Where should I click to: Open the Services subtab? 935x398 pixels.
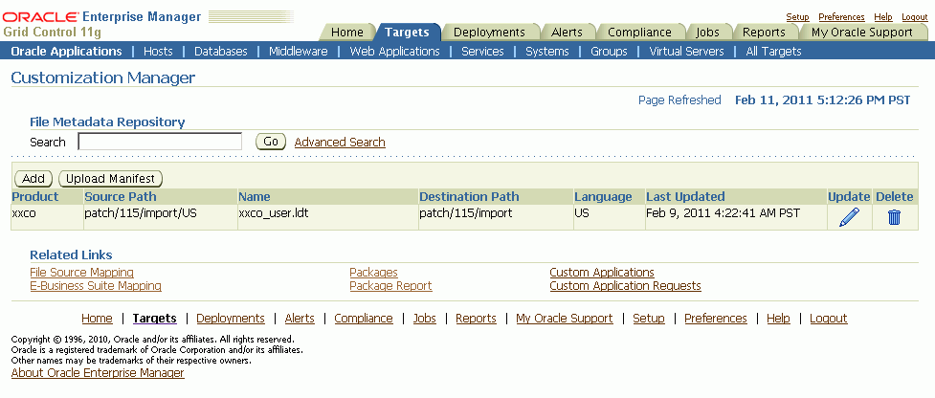click(482, 52)
